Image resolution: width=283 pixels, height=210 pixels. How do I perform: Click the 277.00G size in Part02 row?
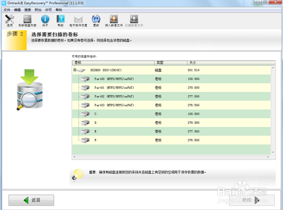[x=193, y=96]
